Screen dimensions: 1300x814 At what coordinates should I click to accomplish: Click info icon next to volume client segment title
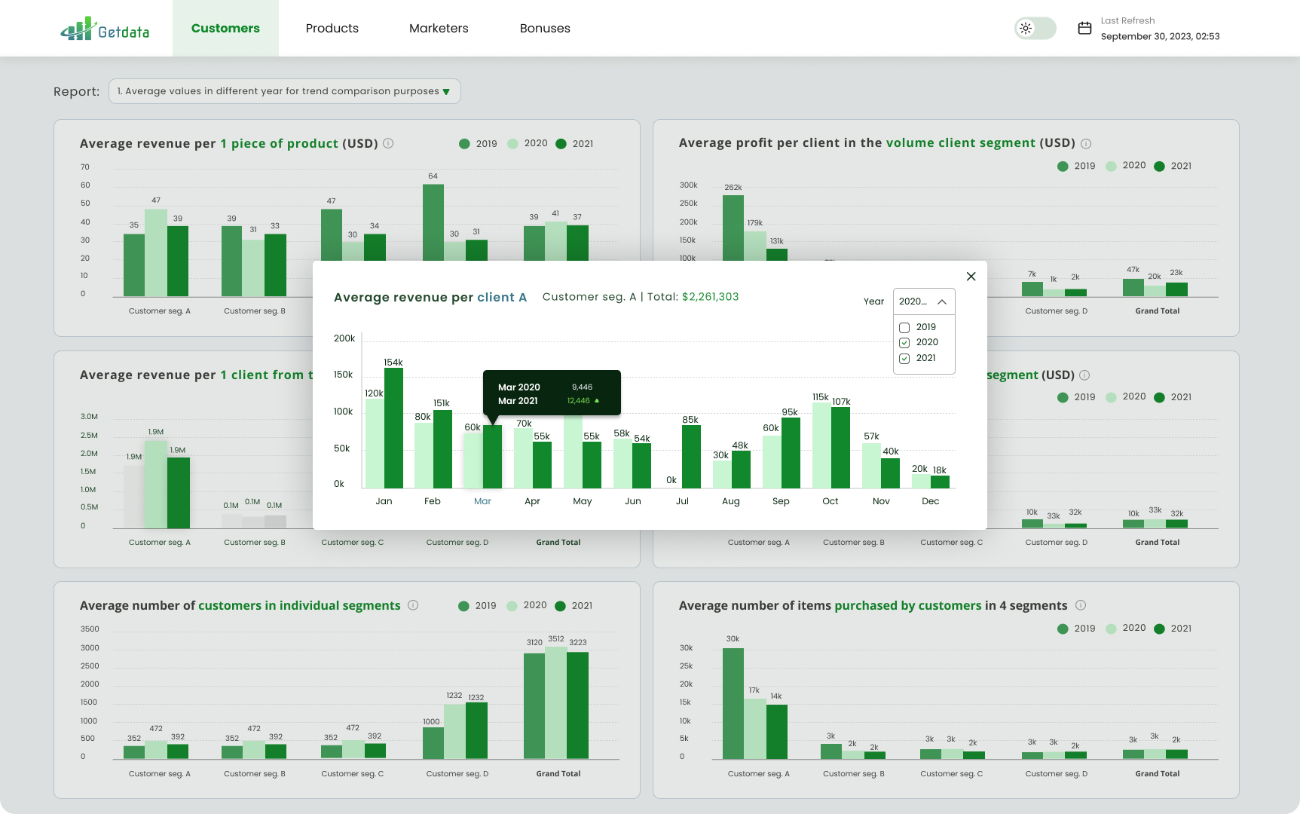[1086, 143]
